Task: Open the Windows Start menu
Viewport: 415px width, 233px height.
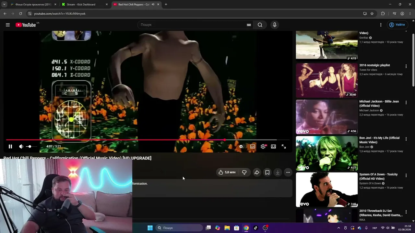Action: (150, 228)
